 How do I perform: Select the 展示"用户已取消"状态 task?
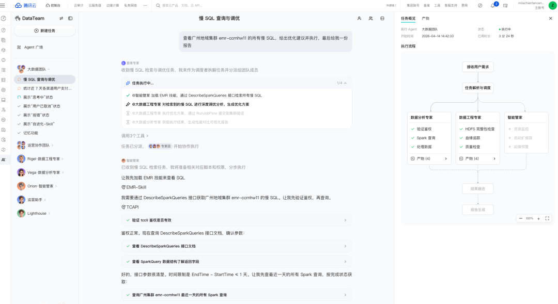[x=45, y=106]
